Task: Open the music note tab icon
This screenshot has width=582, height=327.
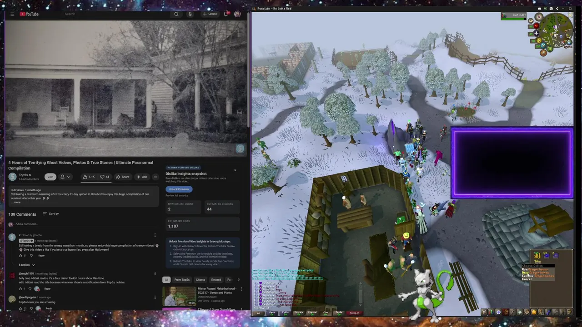Action: pos(570,312)
